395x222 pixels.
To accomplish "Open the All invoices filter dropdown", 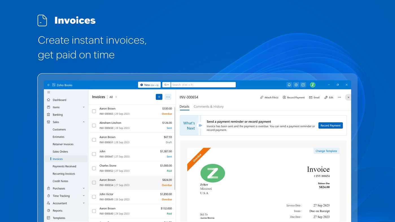I will 113,97.
